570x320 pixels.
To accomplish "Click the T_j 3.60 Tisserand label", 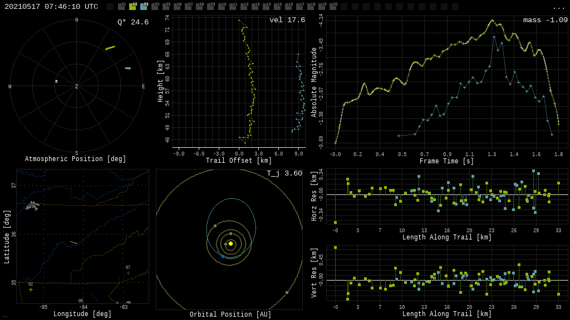I will click(x=284, y=173).
